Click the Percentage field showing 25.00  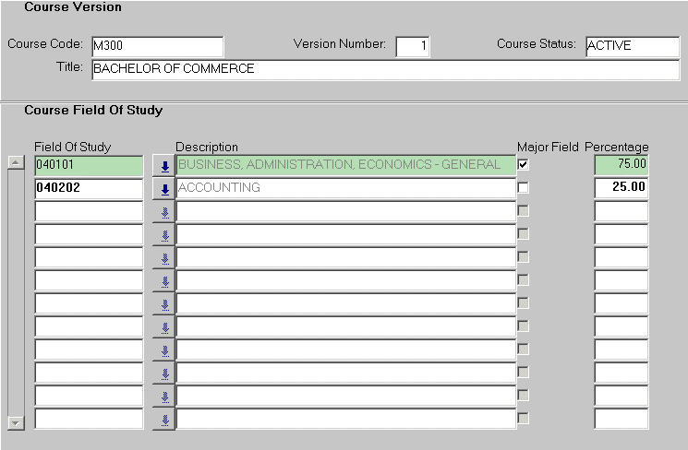click(621, 188)
